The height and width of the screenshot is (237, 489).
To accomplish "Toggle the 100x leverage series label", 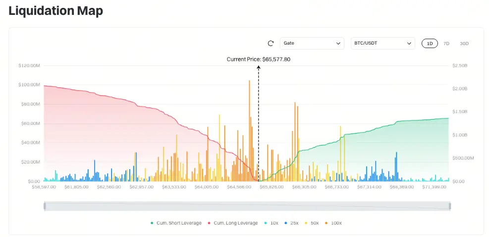I will [x=336, y=223].
